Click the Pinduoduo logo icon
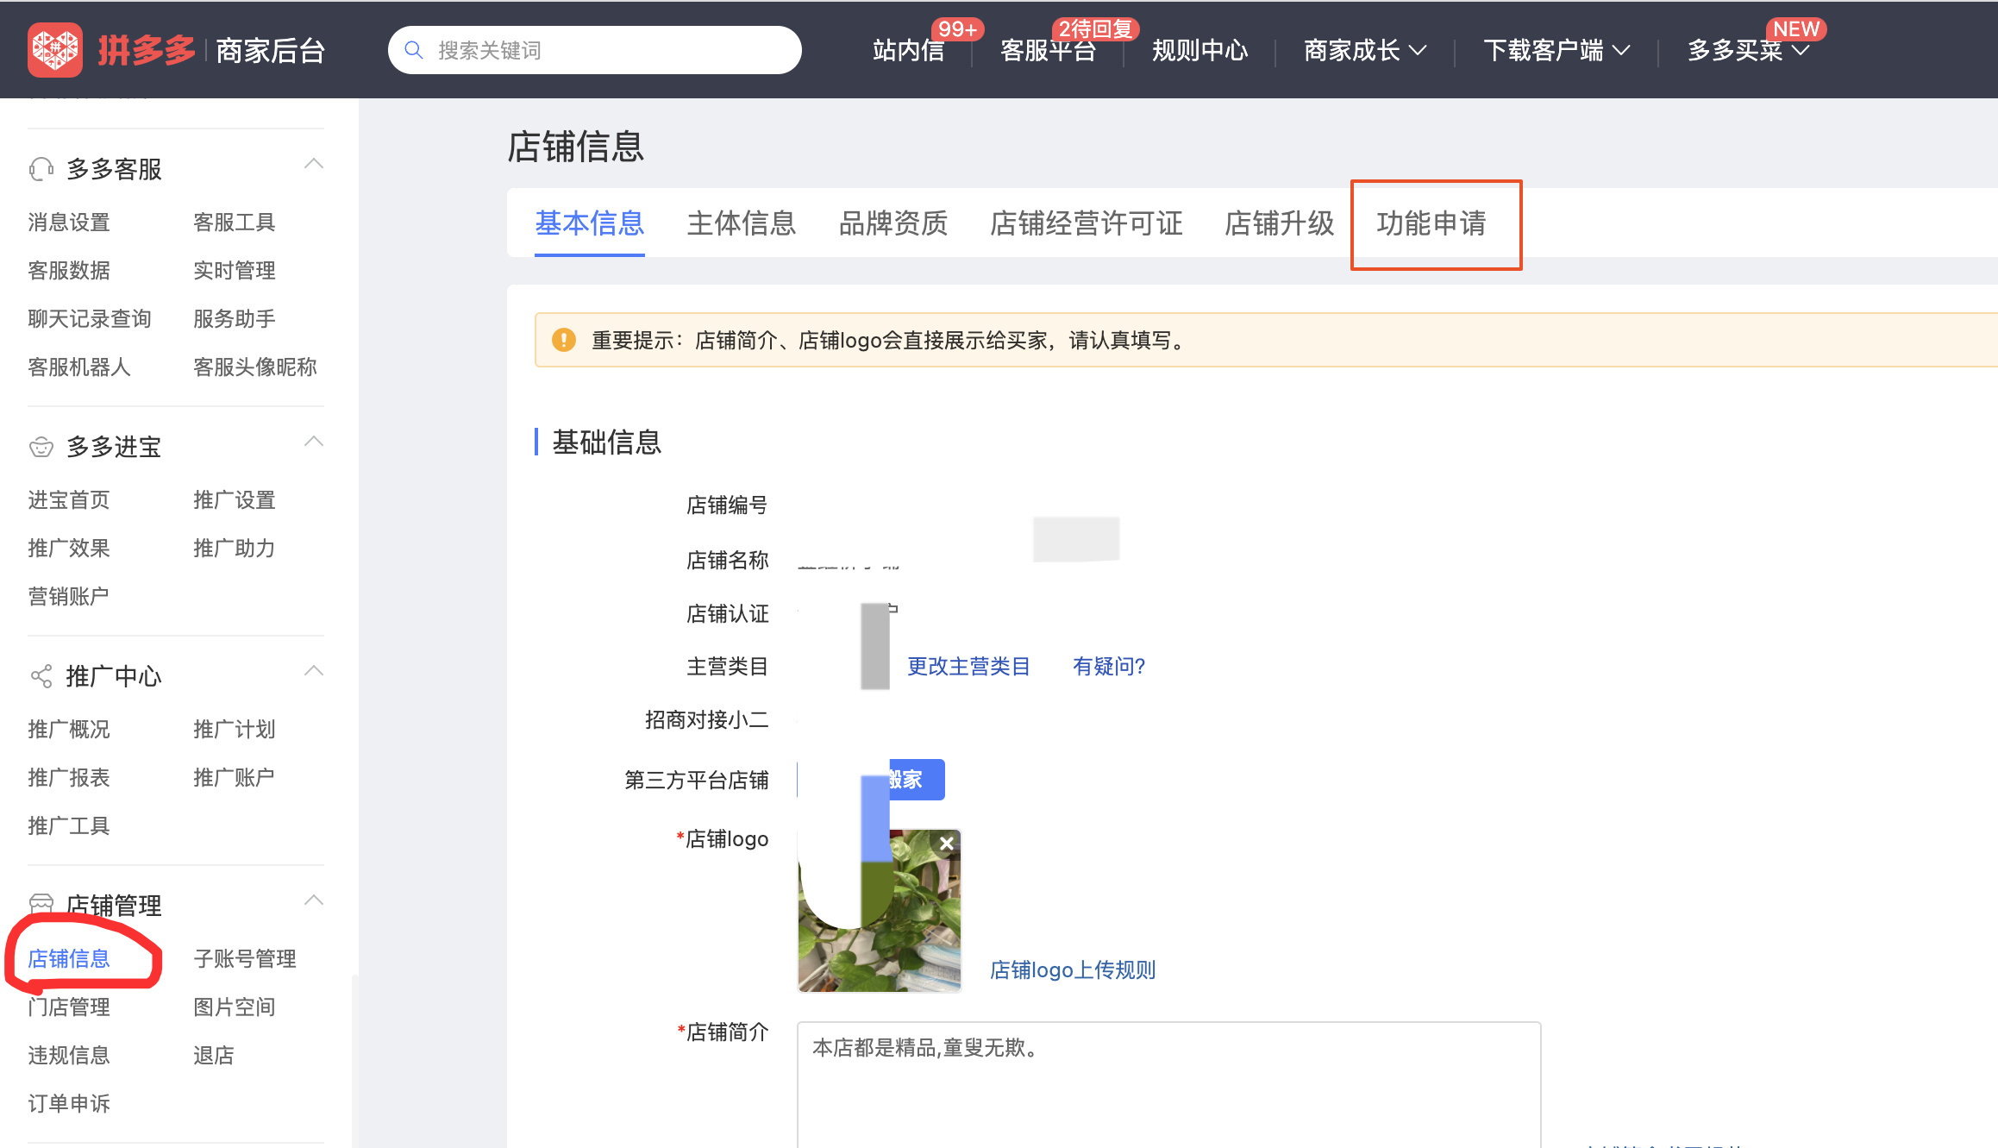The width and height of the screenshot is (1998, 1148). 55,49
